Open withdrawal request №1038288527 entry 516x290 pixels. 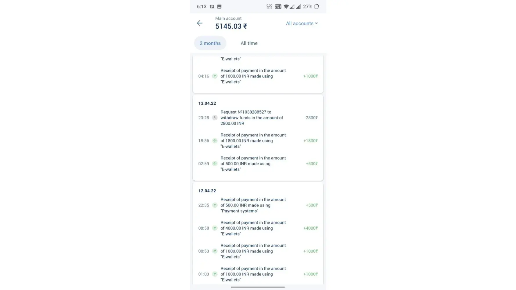[252, 118]
